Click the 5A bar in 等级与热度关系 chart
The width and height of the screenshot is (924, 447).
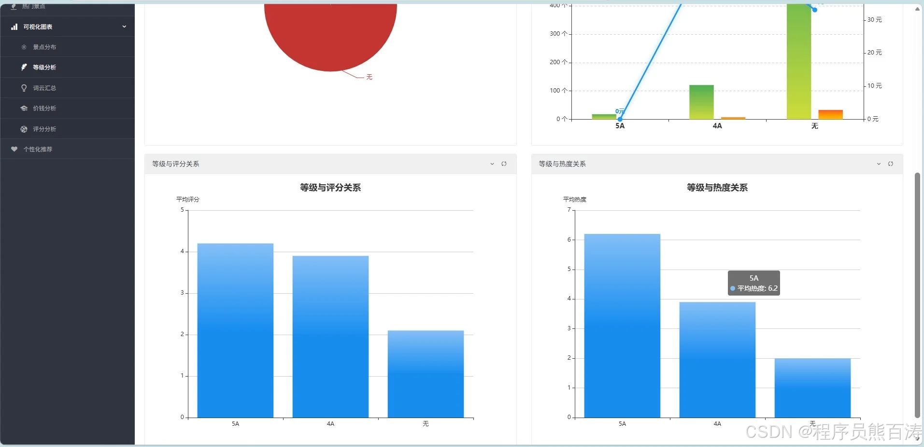(x=622, y=325)
